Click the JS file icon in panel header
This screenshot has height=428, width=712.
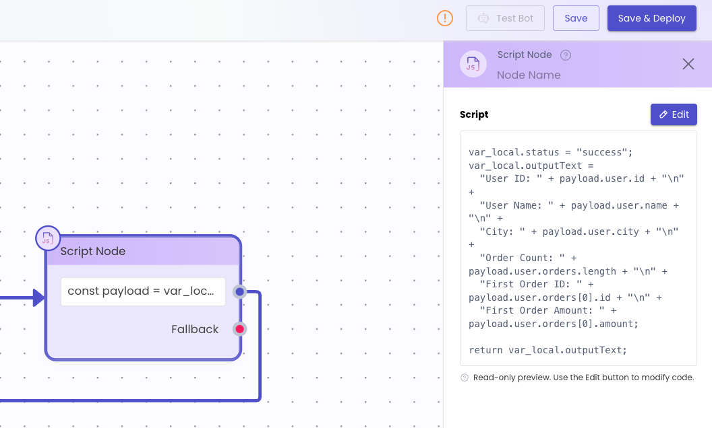tap(473, 64)
